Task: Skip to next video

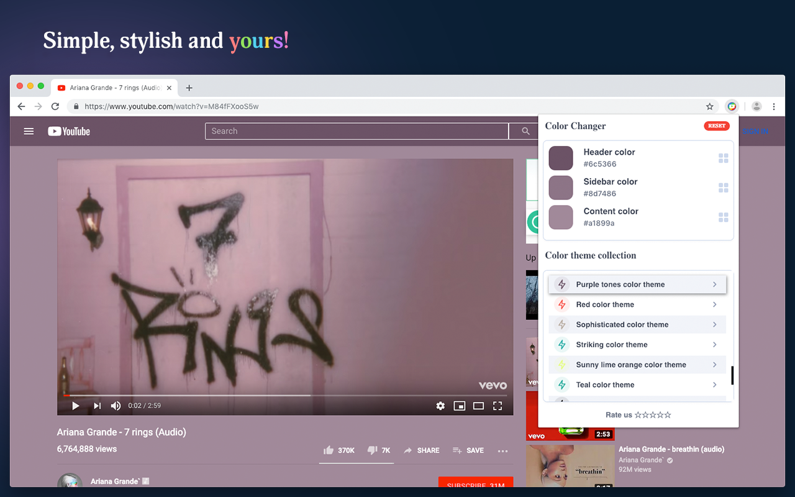Action: coord(97,406)
